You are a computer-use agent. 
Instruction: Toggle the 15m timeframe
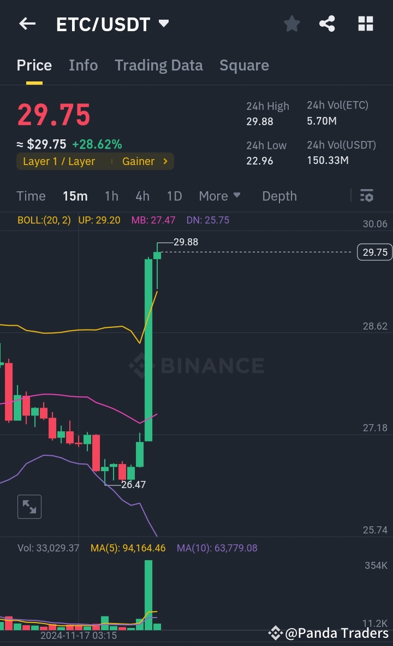(75, 196)
